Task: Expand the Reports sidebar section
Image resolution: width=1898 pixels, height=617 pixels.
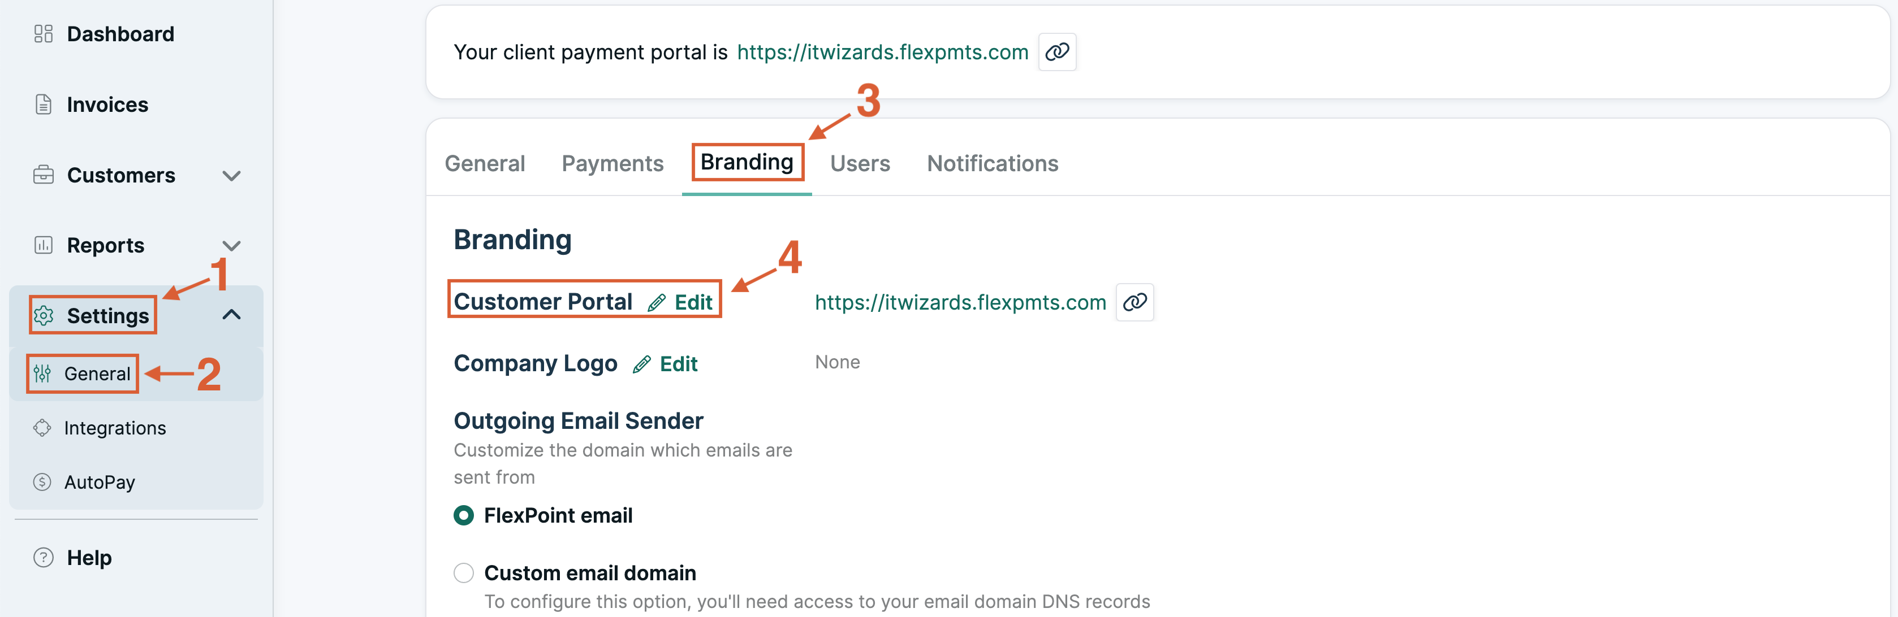Action: [x=232, y=245]
